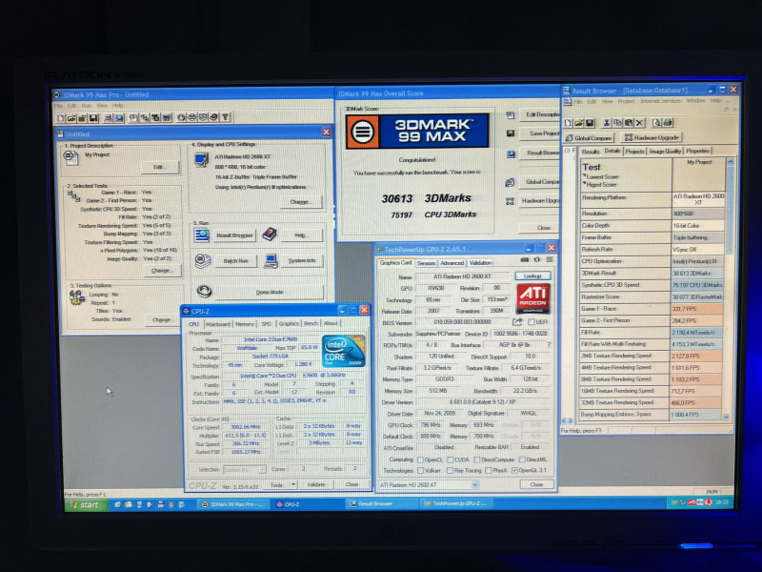This screenshot has height=572, width=762.
Task: Click Result Browser scroll down arrow
Action: [x=726, y=417]
